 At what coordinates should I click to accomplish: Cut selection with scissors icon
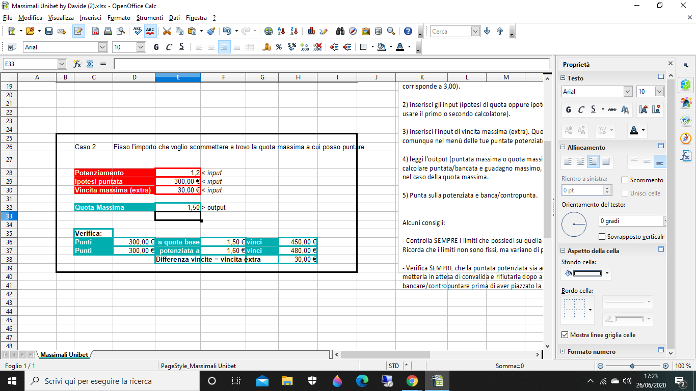[x=167, y=31]
